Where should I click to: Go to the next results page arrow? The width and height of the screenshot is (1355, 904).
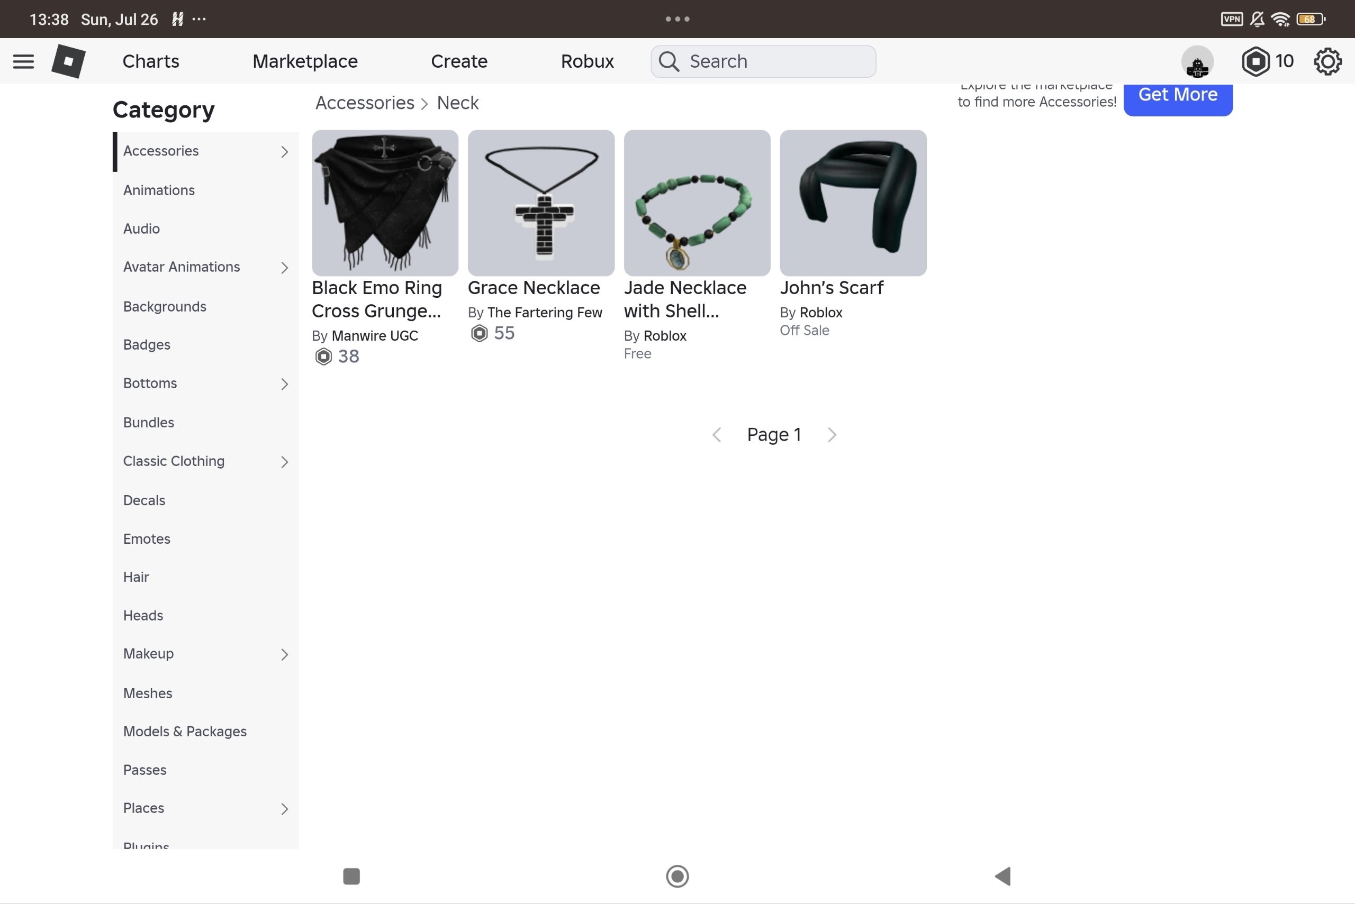832,435
